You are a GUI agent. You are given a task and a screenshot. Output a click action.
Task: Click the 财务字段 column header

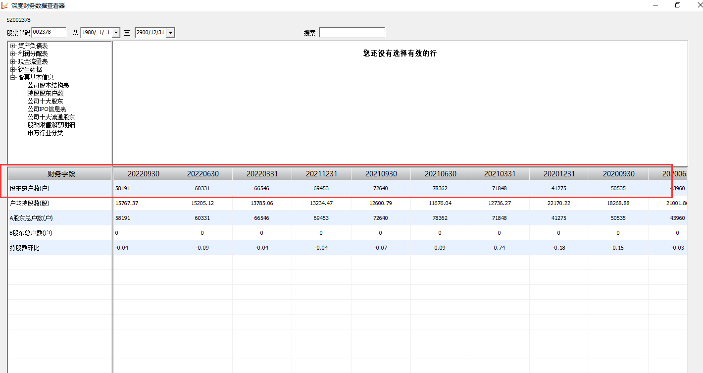(60, 174)
